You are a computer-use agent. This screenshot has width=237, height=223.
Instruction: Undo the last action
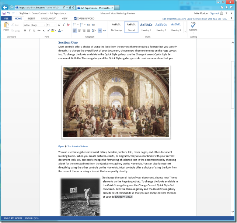click(8, 13)
